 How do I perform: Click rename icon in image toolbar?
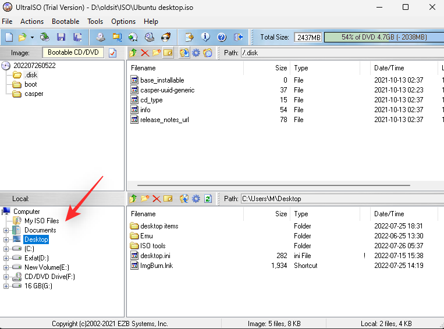tap(168, 53)
